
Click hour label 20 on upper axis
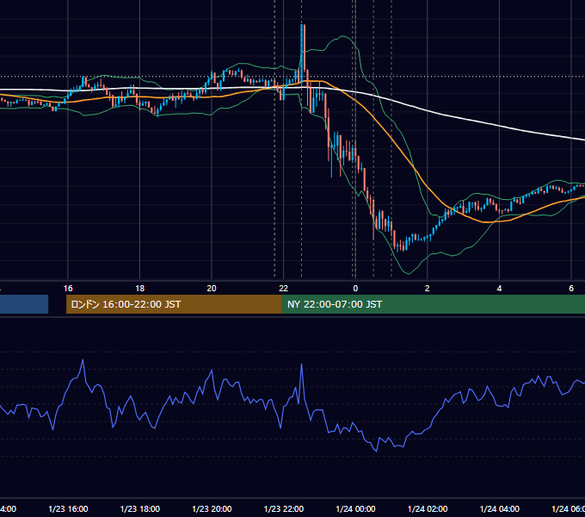[212, 289]
